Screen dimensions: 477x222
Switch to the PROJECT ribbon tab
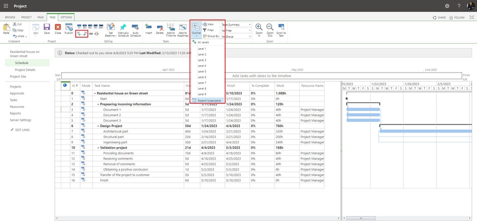pos(26,17)
